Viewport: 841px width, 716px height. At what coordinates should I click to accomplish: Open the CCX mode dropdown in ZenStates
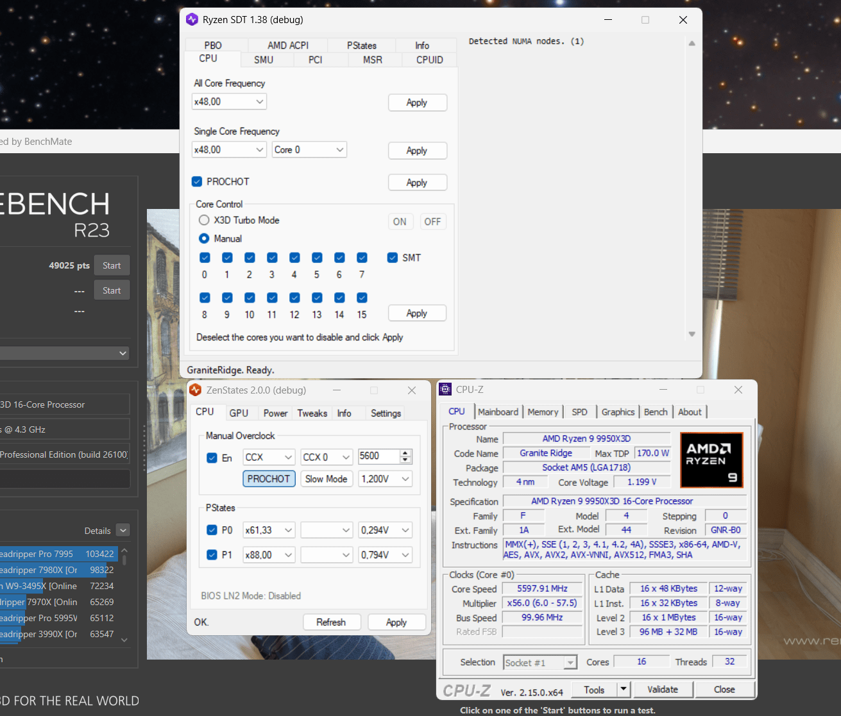point(269,457)
